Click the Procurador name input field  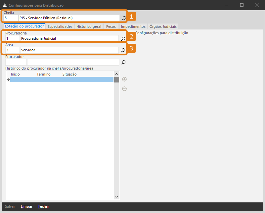(73, 62)
